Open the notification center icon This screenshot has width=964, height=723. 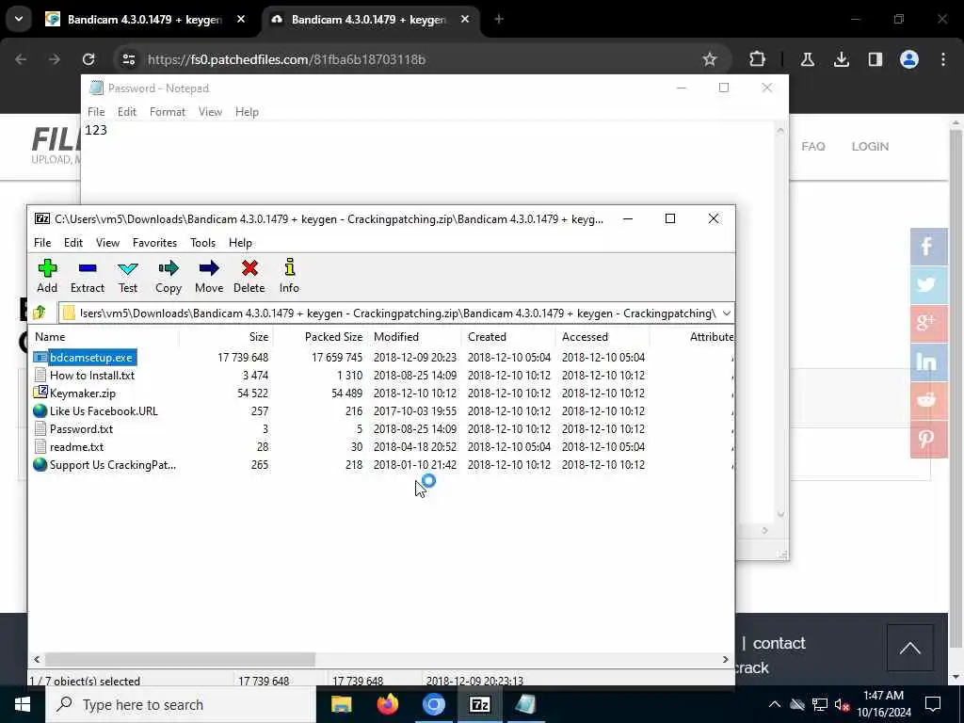[x=933, y=704]
